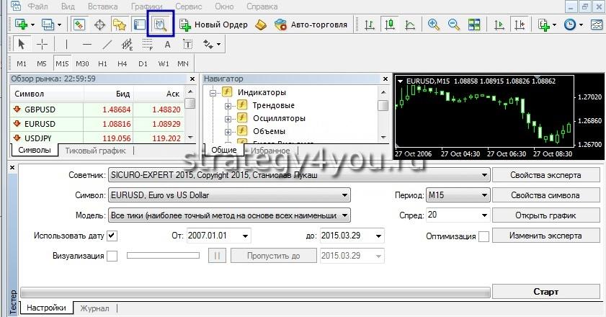This screenshot has height=317, width=606.
Task: Click the New Order button
Action: coord(213,24)
